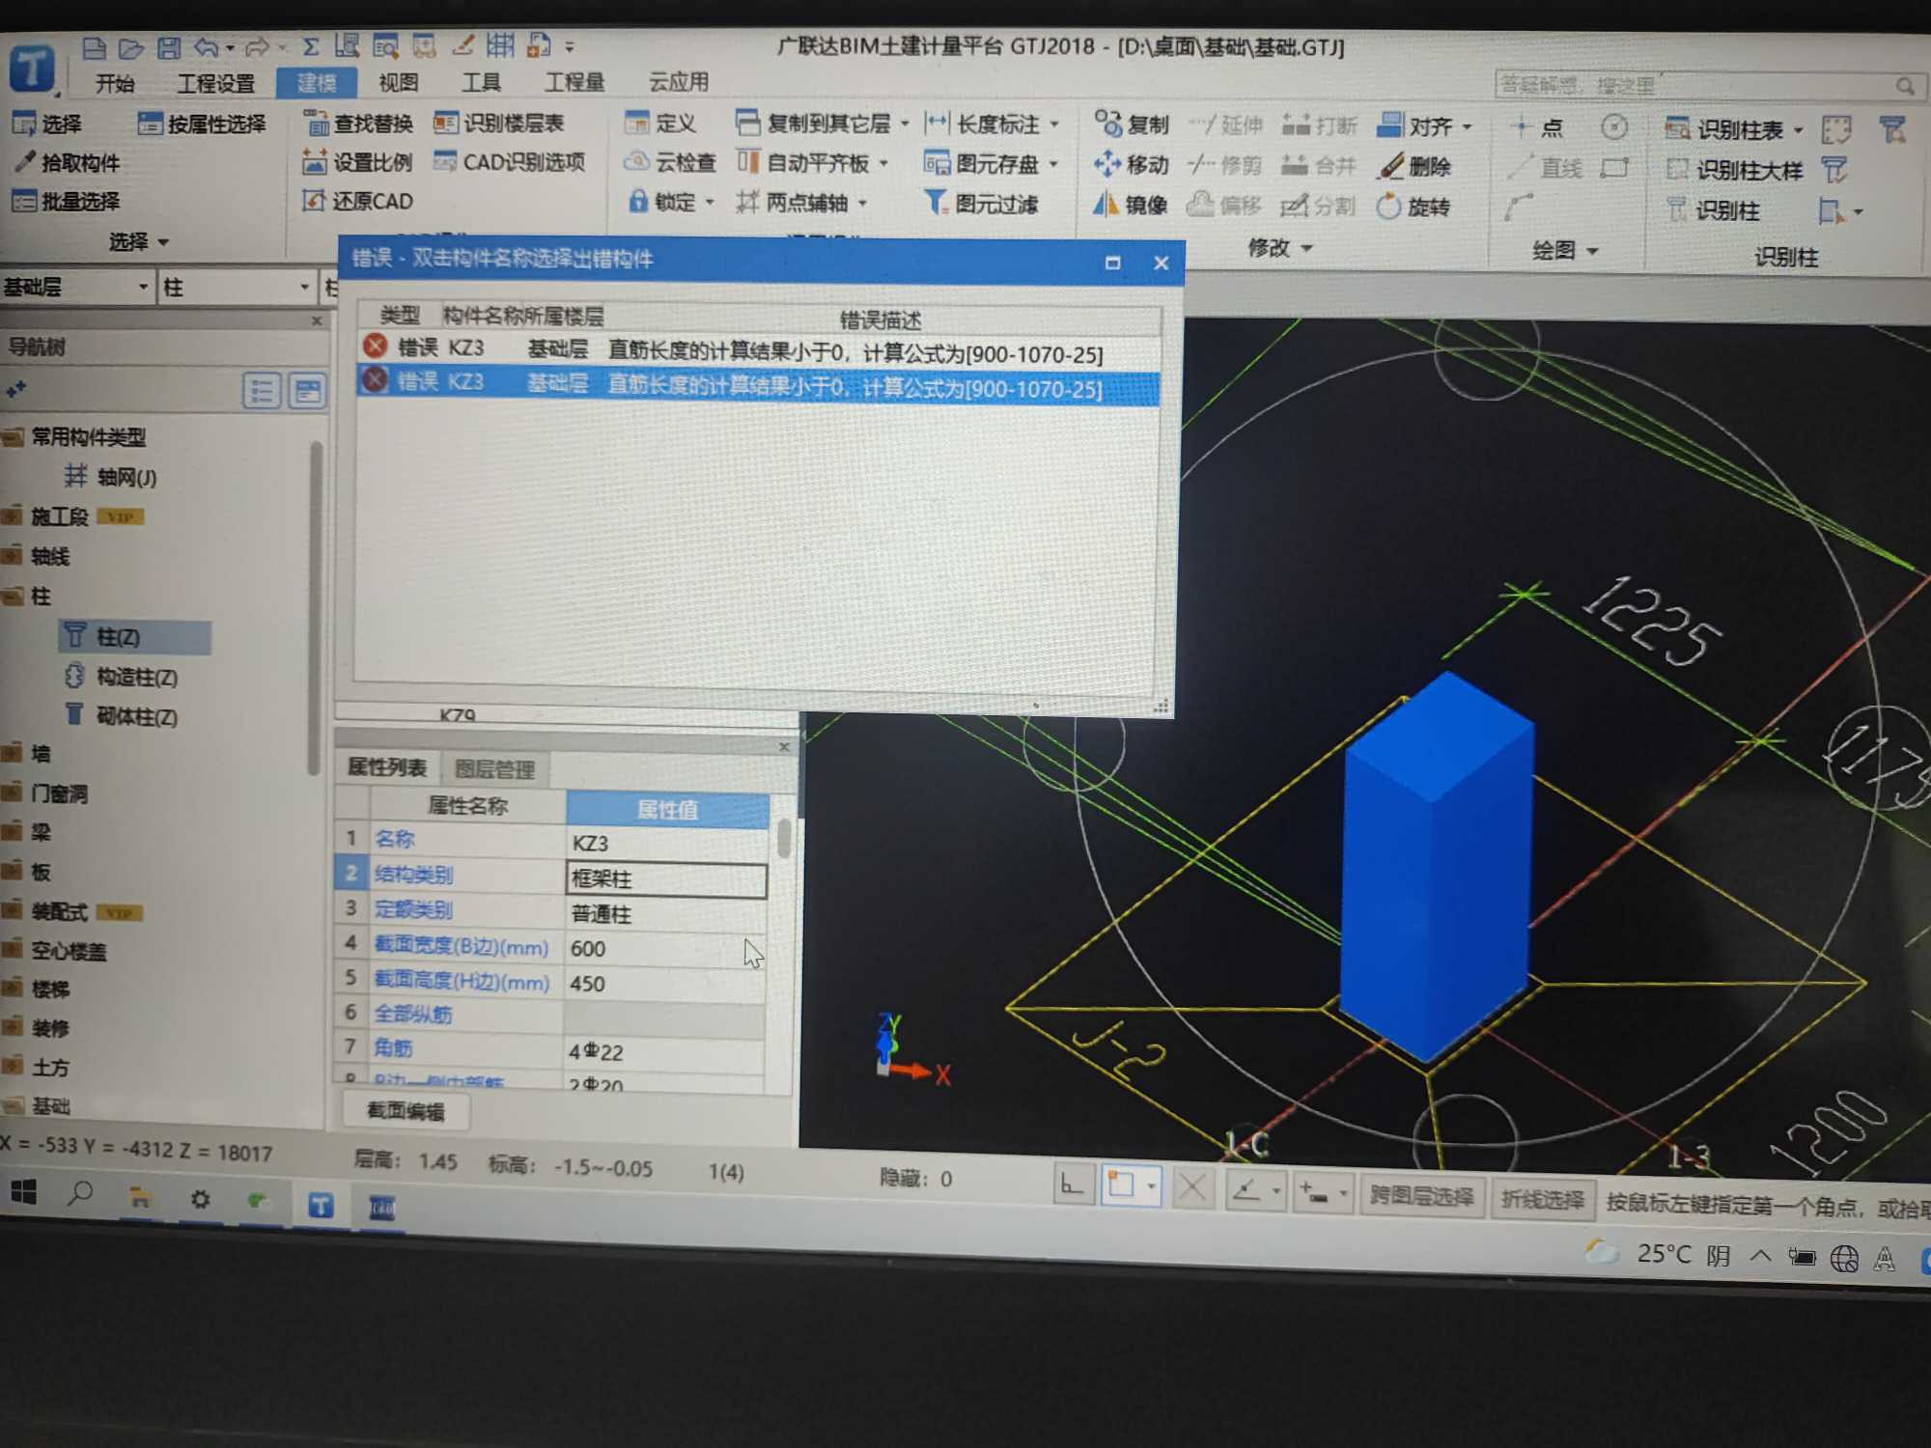Viewport: 1931px width, 1448px height.
Task: Click the Sigma calculate icon
Action: pyautogui.click(x=310, y=46)
